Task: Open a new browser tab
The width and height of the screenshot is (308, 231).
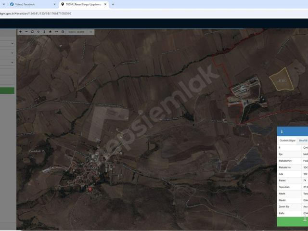Action: pos(113,4)
